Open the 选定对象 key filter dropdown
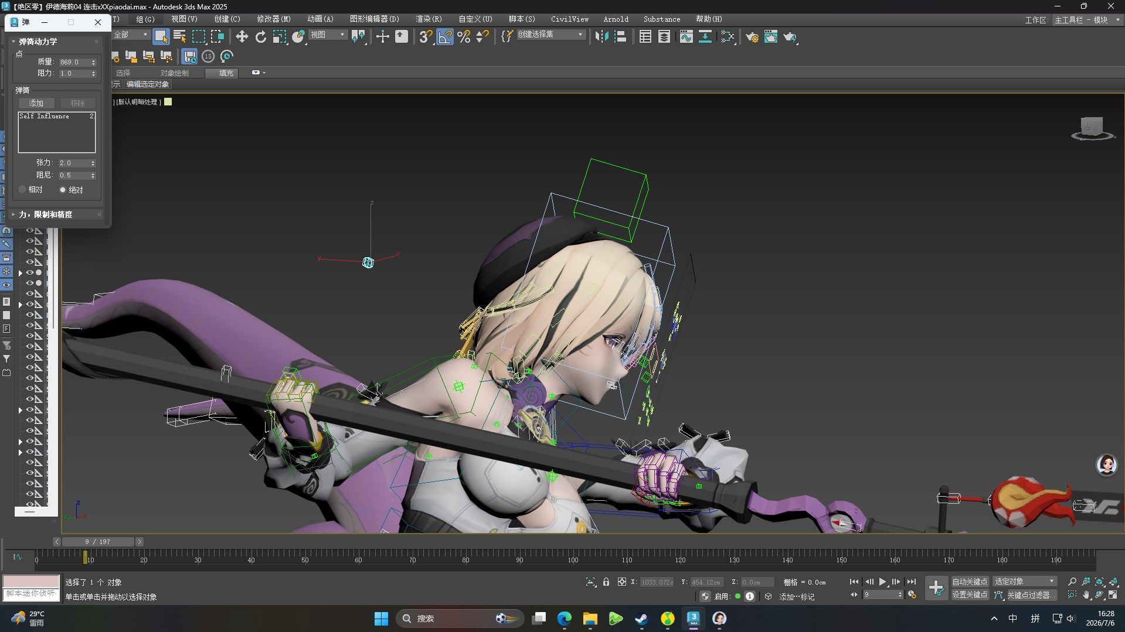This screenshot has width=1125, height=632. [x=1024, y=581]
